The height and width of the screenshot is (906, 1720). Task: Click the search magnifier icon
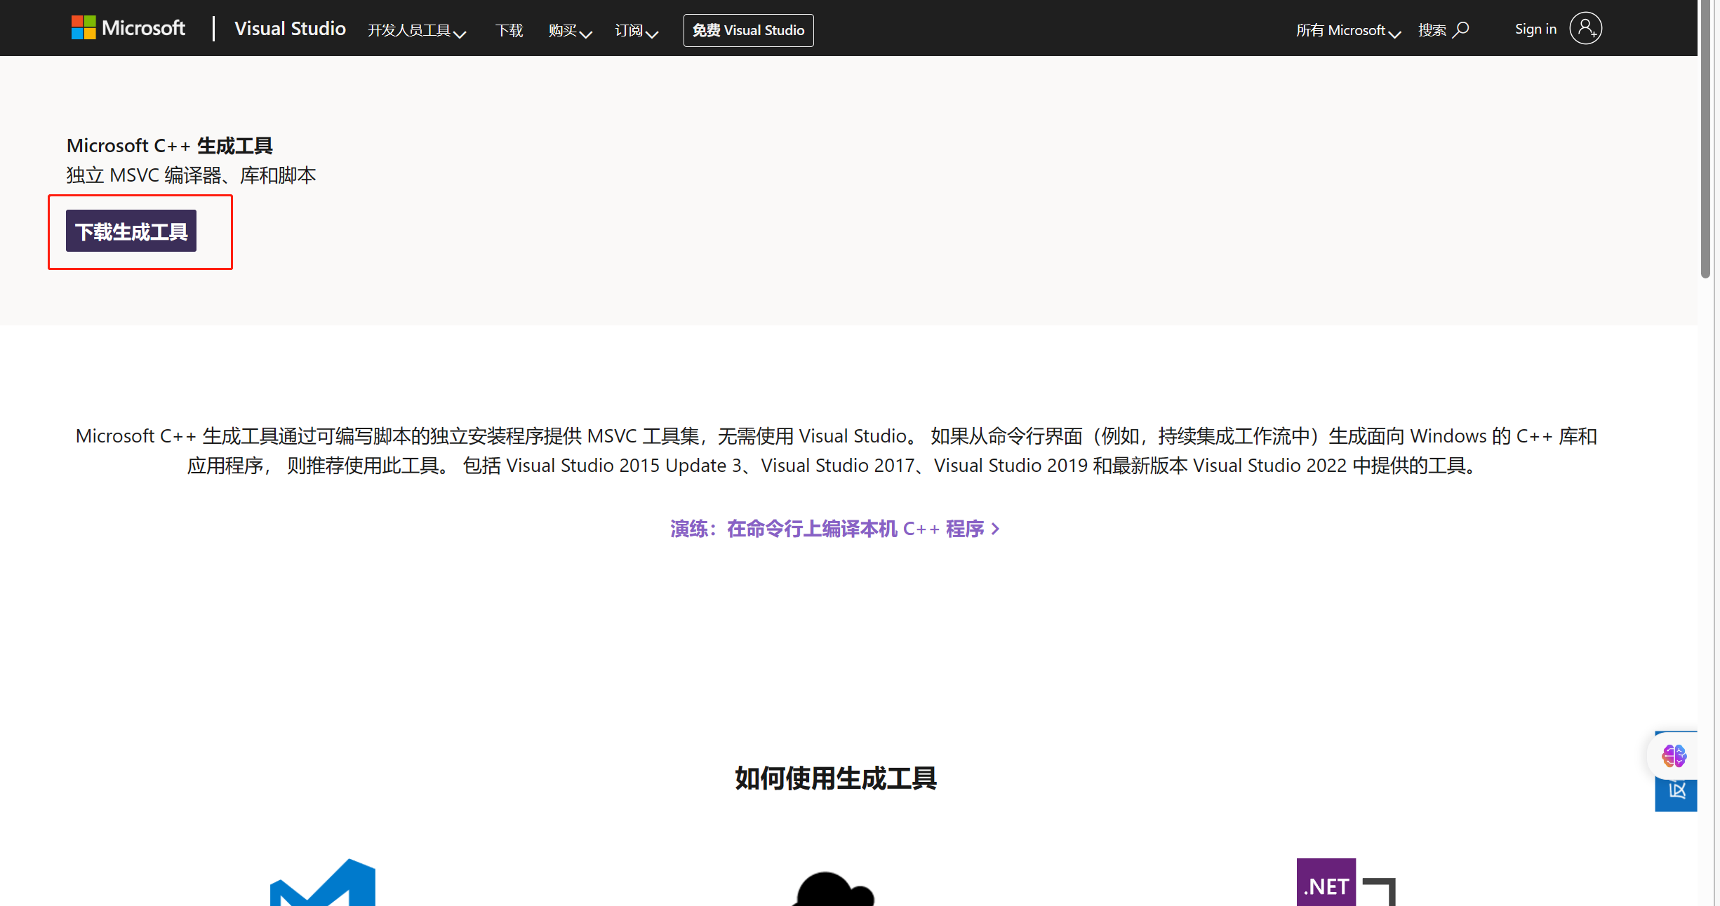1461,29
